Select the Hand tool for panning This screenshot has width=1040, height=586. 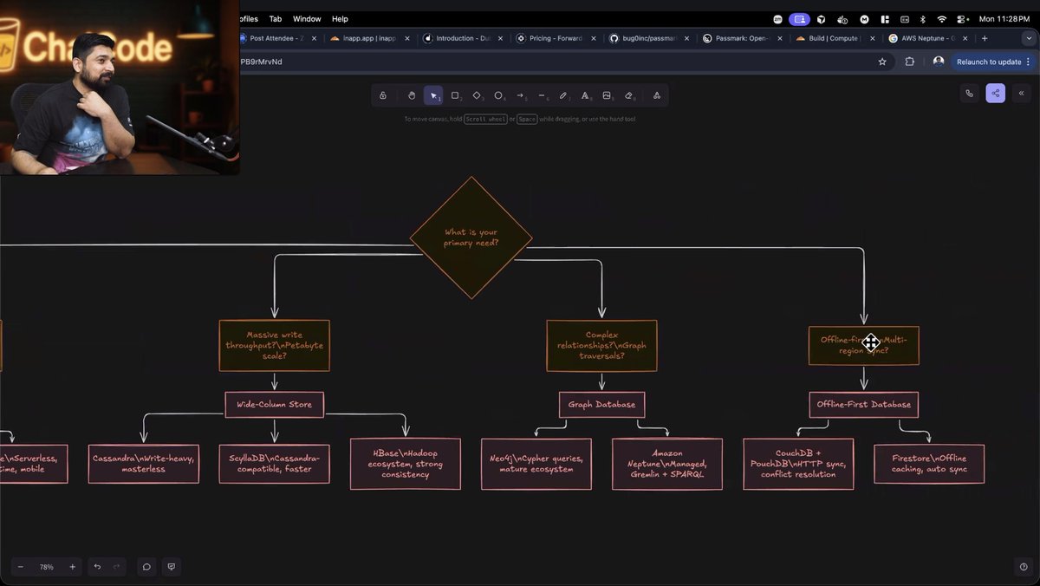(412, 95)
